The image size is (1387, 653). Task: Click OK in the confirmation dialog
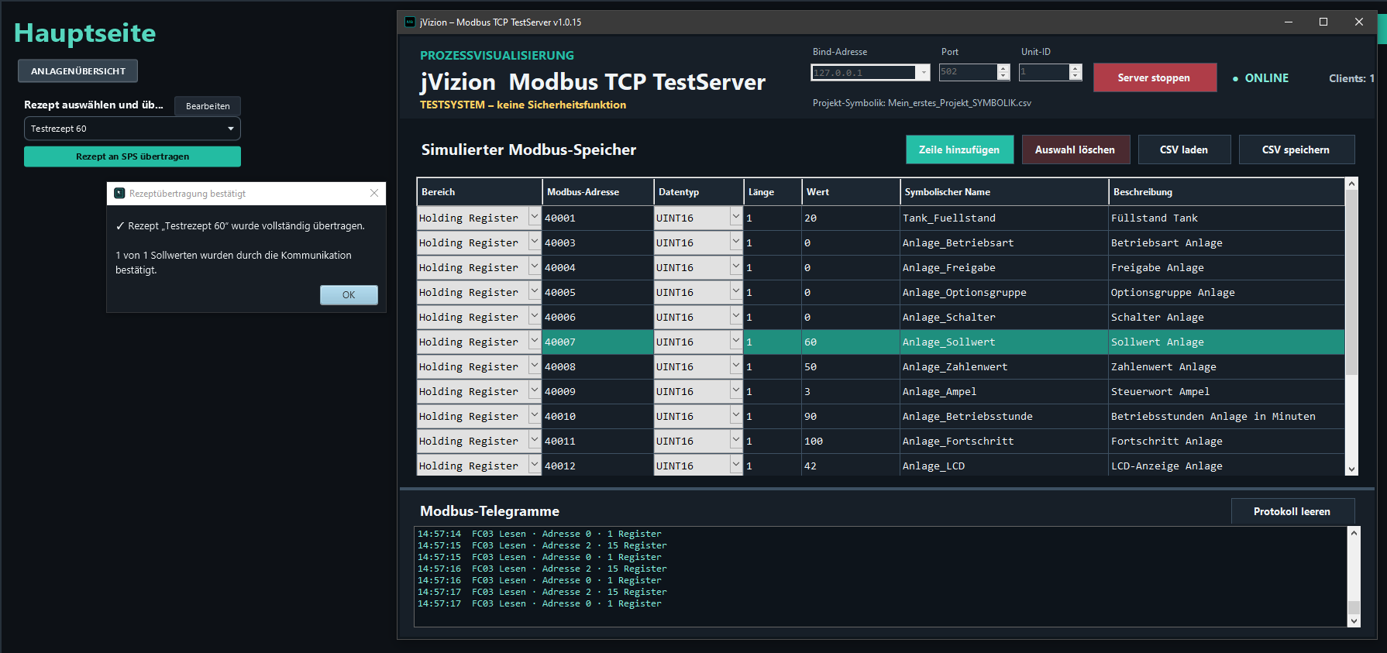349,295
